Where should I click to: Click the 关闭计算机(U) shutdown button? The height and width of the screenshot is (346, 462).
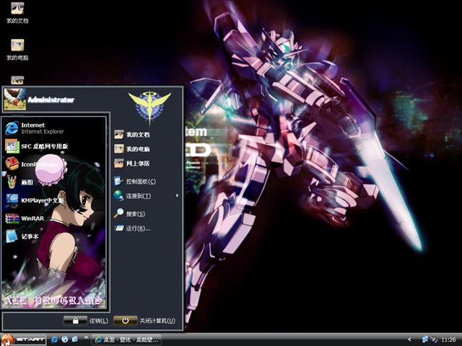point(144,320)
